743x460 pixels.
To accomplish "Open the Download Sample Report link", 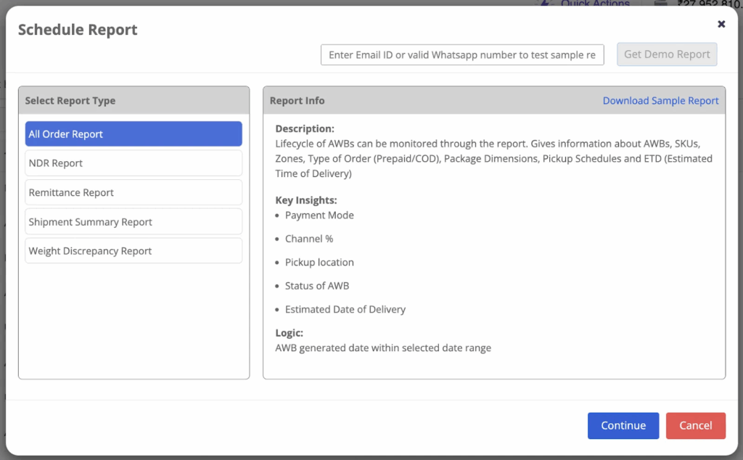I will pyautogui.click(x=660, y=101).
